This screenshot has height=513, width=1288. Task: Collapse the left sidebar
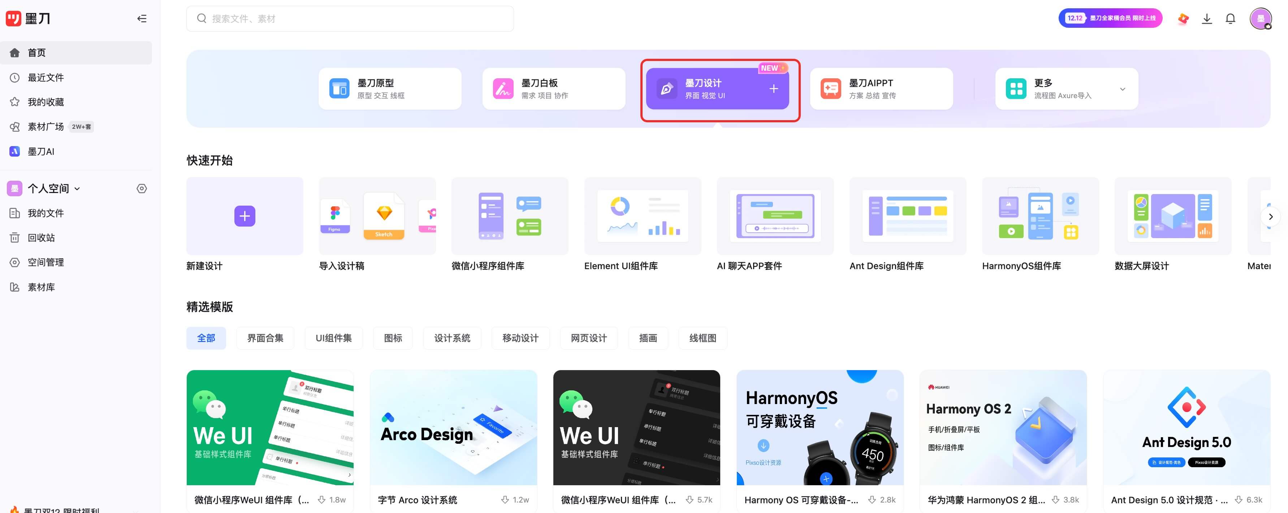142,18
